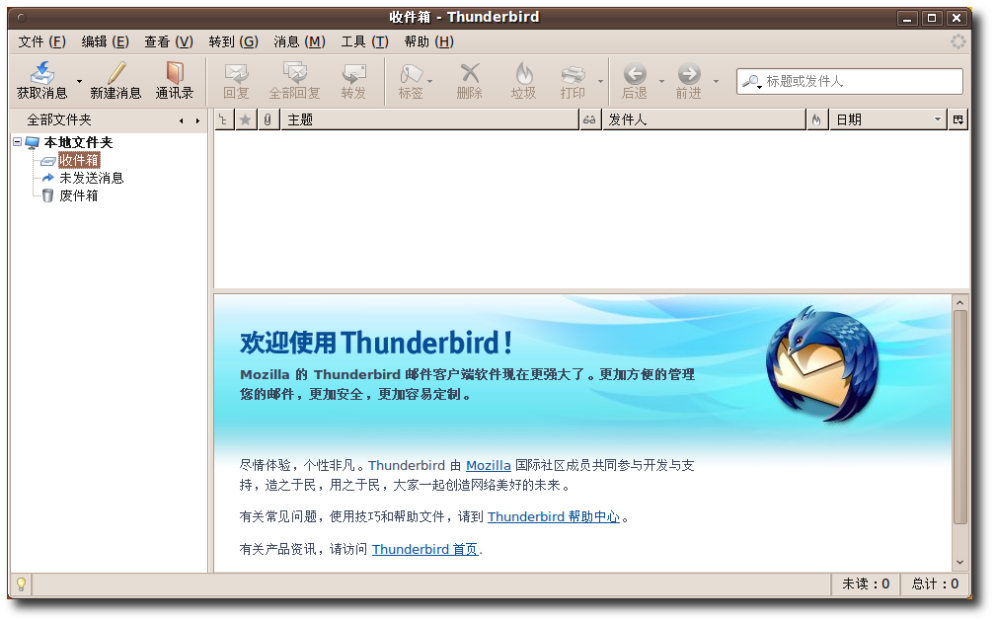This screenshot has height=622, width=995.
Task: Click the Get Messages (获取消息) icon
Action: click(x=41, y=73)
